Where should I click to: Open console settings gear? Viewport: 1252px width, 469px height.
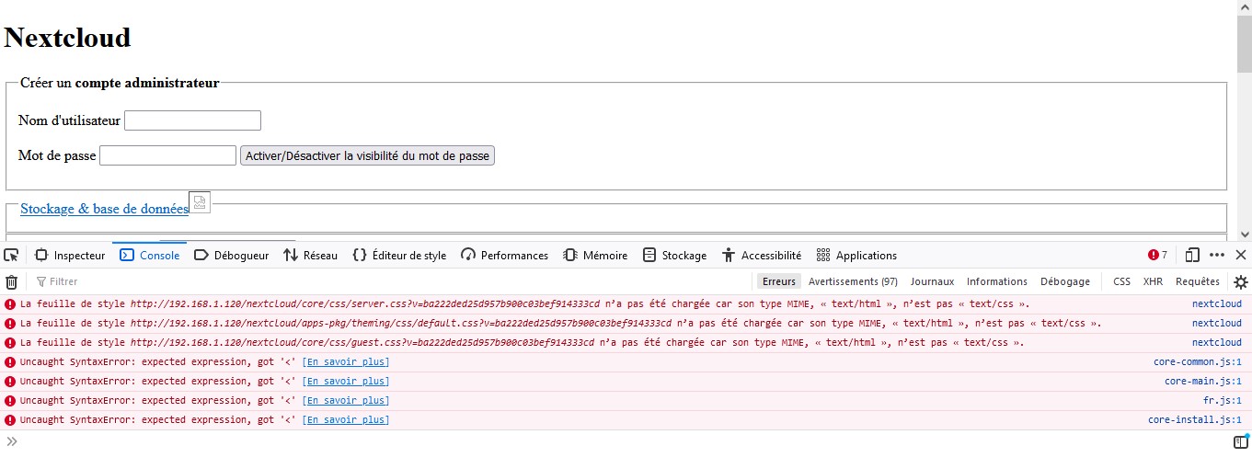[1240, 282]
